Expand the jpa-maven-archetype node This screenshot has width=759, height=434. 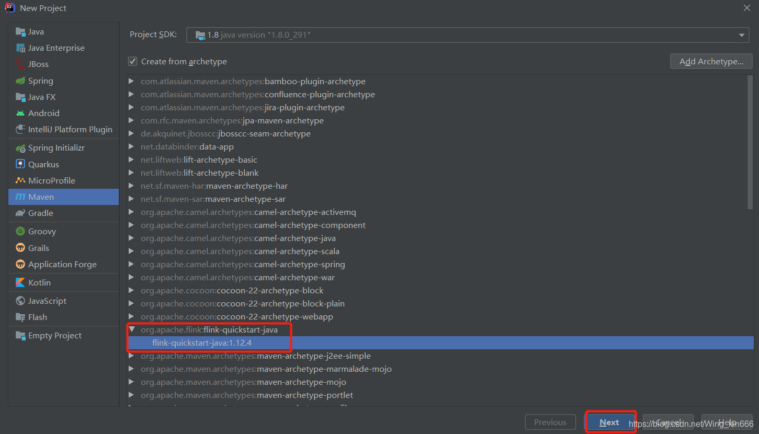(x=131, y=121)
